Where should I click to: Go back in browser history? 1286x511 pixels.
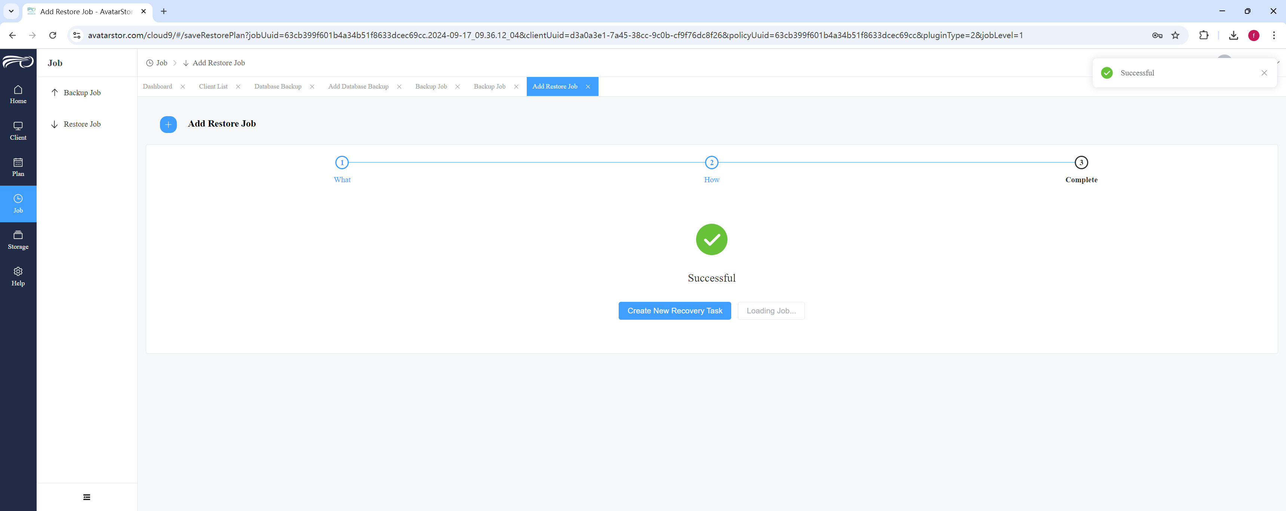[x=12, y=35]
